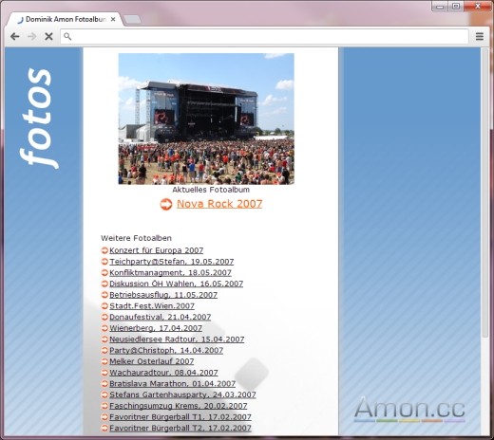This screenshot has height=440, width=494.
Task: Click arrow icon beside Konfliktmanagment
Action: click(104, 272)
